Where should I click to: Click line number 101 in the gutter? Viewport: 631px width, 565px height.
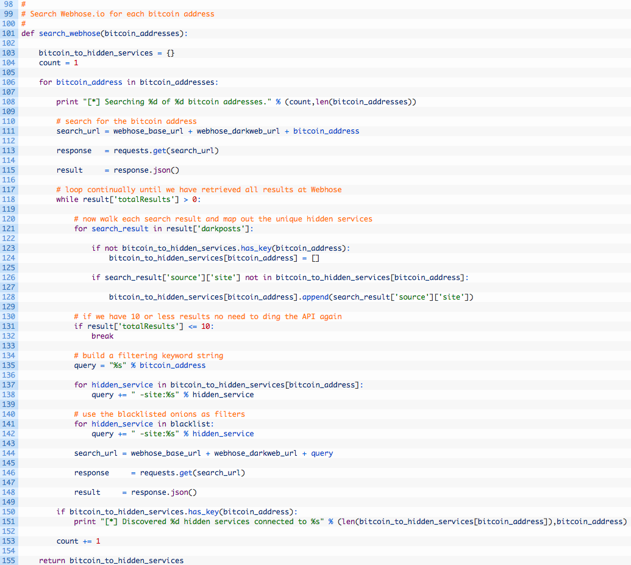[9, 34]
